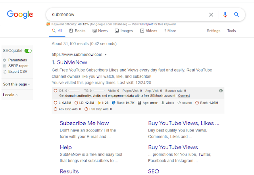The image size is (254, 175).
Task: Click SERP report label in sidebar
Action: pyautogui.click(x=18, y=66)
